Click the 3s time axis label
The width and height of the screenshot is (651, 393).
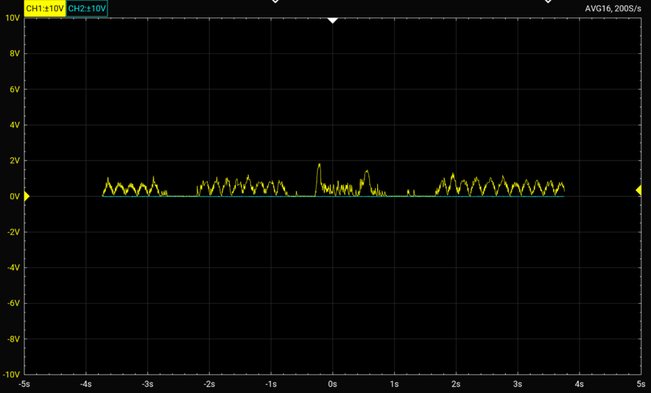(517, 384)
